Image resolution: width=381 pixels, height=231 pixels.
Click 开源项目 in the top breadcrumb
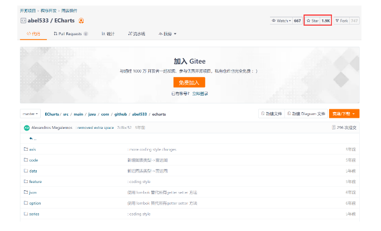(x=28, y=11)
